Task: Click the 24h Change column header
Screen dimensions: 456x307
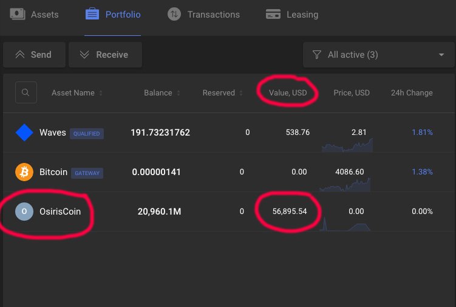Action: tap(412, 93)
